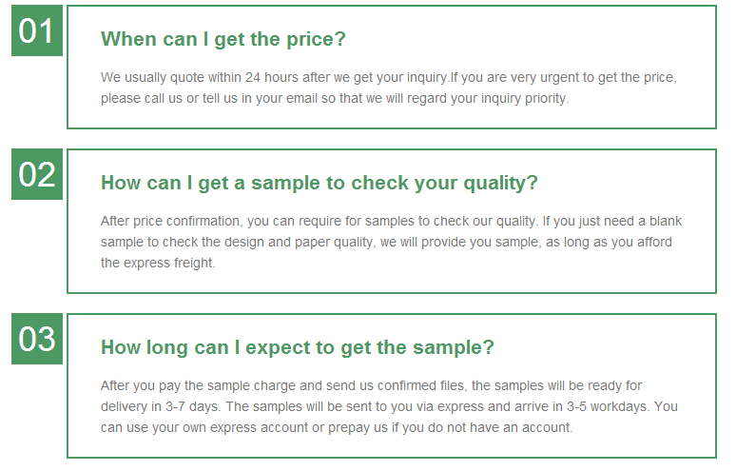
Task: Select the heading 'When can I get the price?'
Action: point(223,39)
